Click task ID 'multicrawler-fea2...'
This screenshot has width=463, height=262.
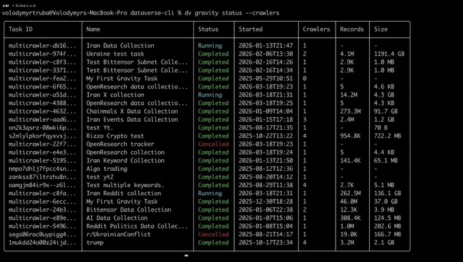click(42, 78)
